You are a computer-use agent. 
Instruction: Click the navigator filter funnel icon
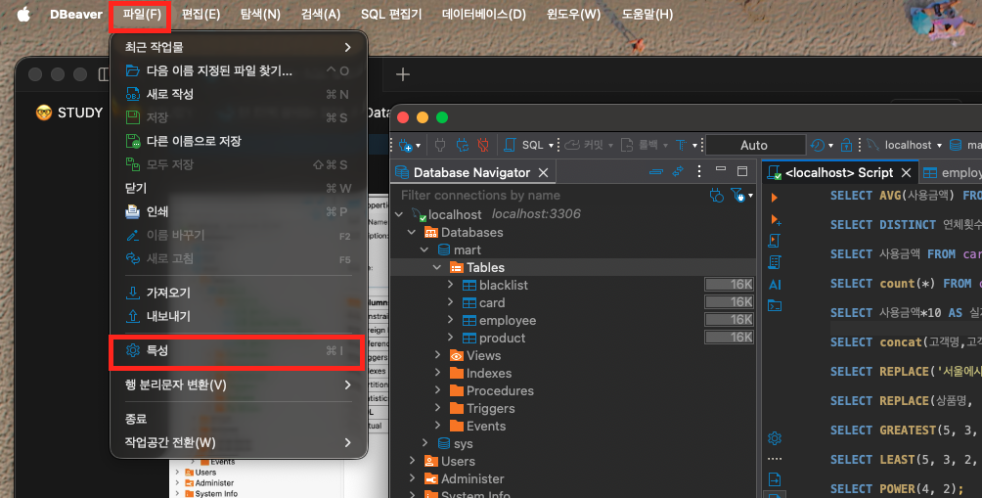(737, 196)
